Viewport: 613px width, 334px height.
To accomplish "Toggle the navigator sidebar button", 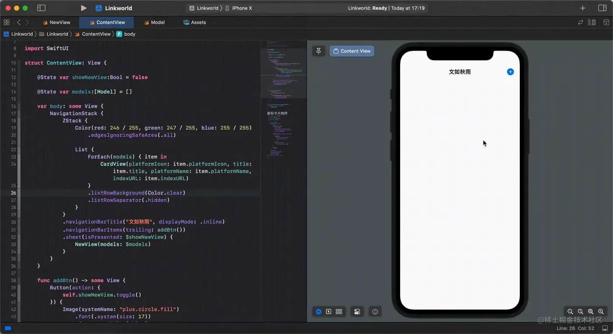I will click(x=41, y=8).
